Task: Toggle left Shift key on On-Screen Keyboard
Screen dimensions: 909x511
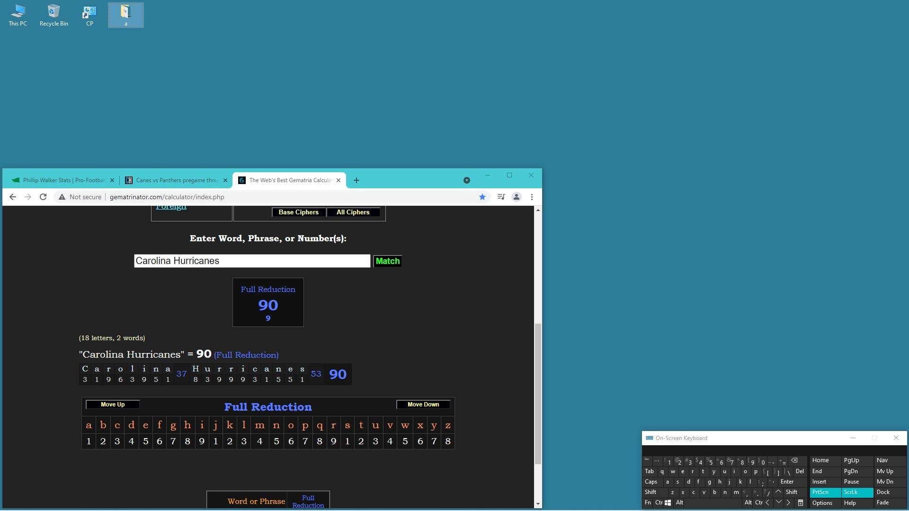Action: tap(655, 492)
